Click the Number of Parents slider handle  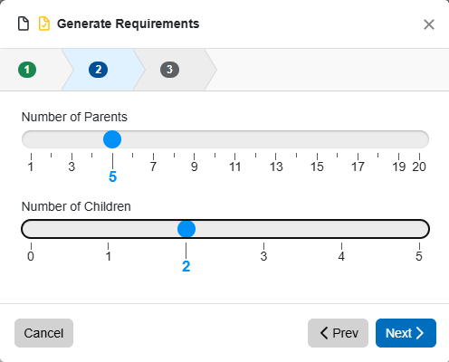(112, 139)
